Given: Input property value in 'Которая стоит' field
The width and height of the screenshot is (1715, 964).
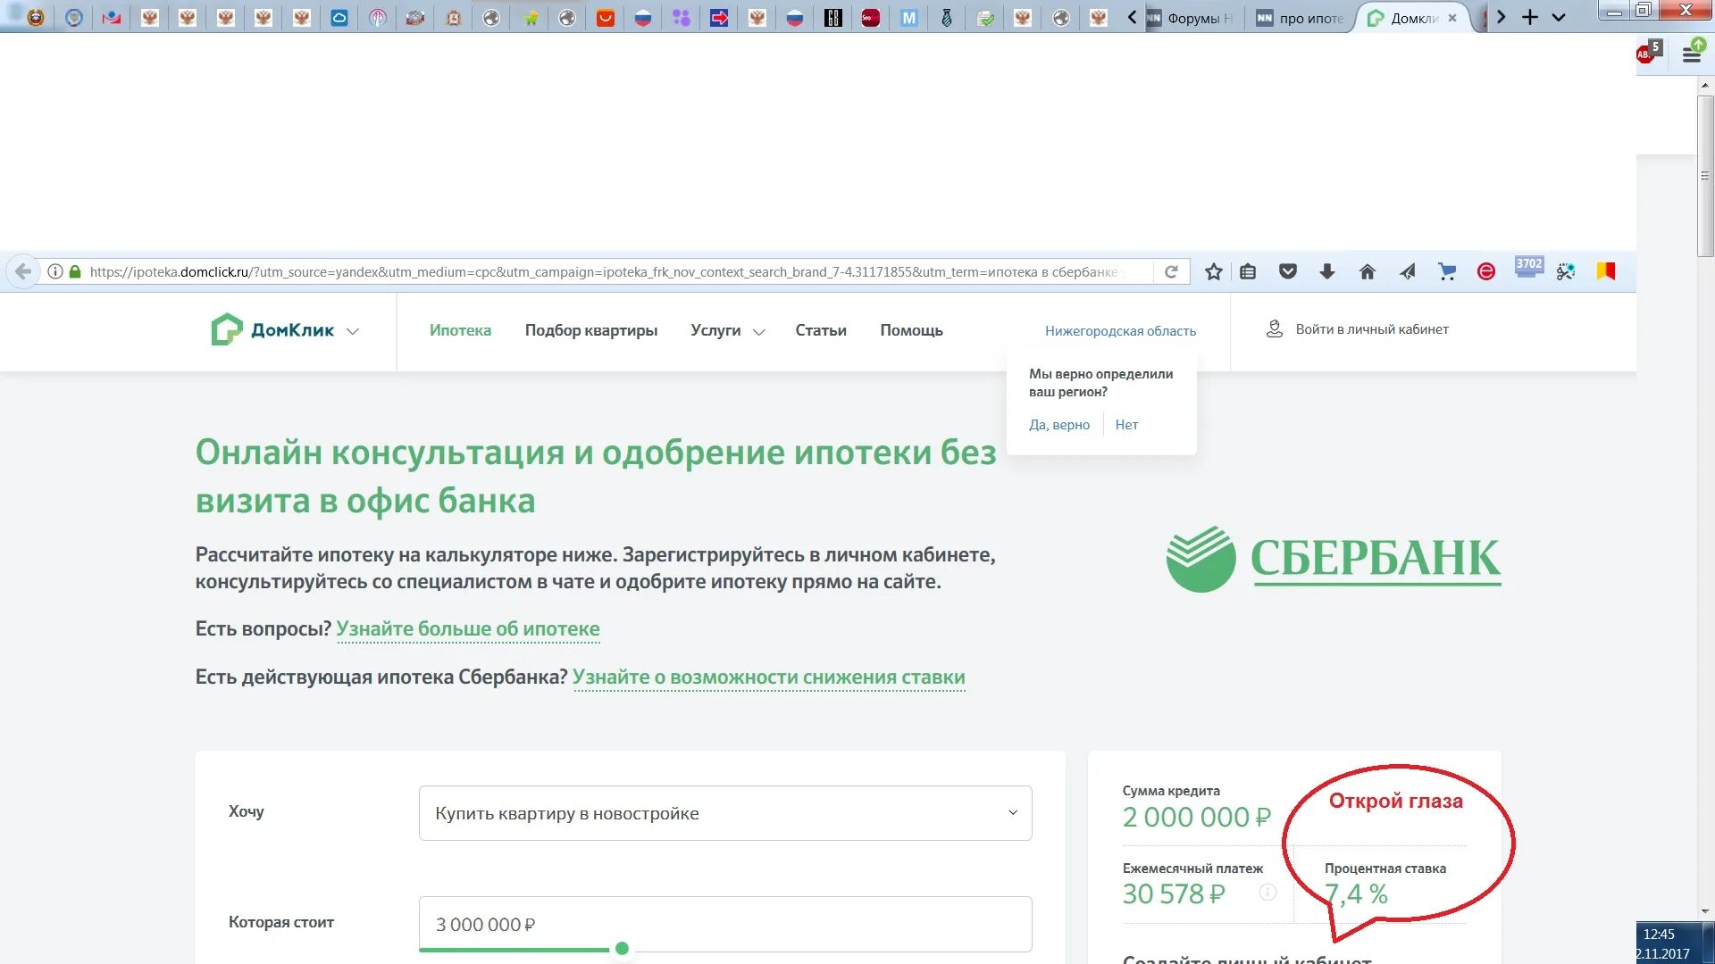Looking at the screenshot, I should tap(724, 924).
